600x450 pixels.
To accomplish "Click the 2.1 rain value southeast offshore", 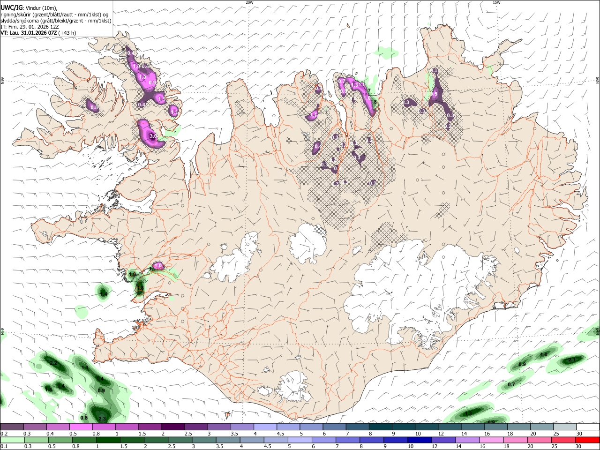I will point(572,360).
